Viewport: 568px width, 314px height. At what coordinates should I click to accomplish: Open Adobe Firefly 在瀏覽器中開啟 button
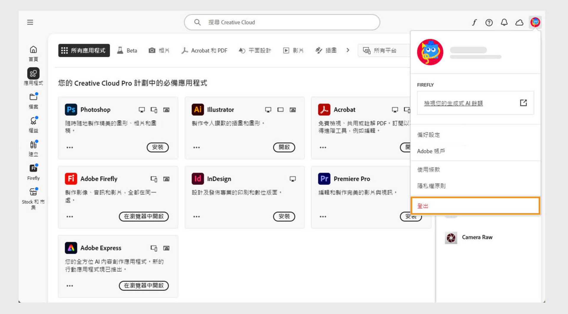[144, 217]
